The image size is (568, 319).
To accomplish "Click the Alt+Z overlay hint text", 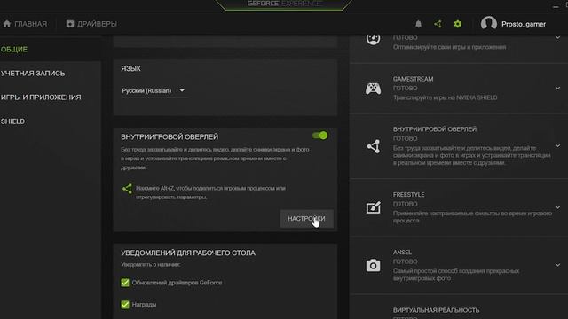I will click(210, 192).
